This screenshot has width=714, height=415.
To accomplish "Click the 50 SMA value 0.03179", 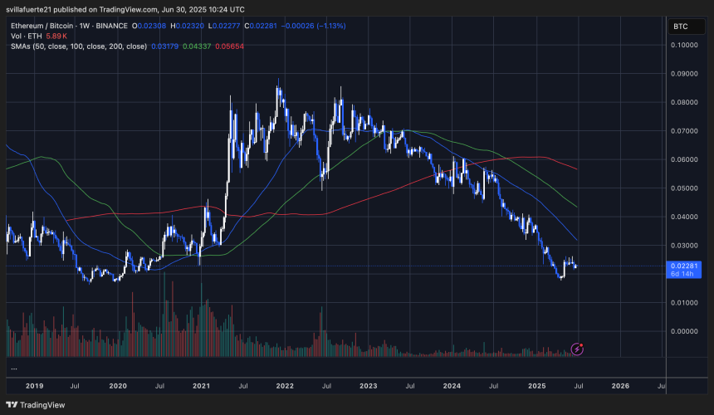I will pos(165,46).
